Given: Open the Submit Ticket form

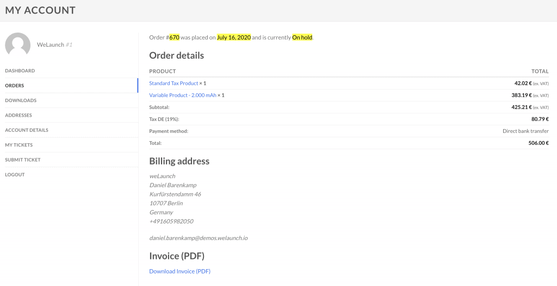Looking at the screenshot, I should click(x=23, y=160).
